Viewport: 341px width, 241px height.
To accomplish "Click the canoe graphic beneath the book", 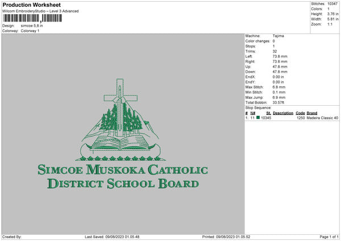I will tap(122, 152).
